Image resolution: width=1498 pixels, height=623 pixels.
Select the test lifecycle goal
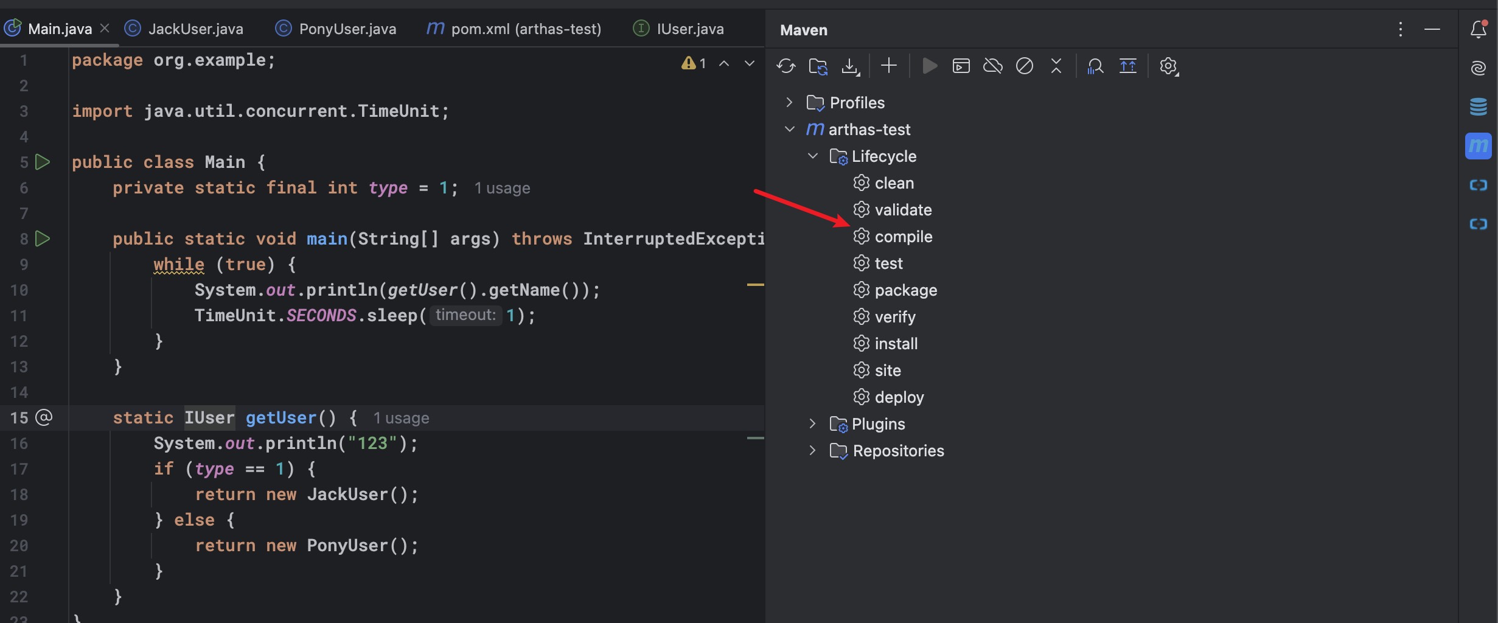(x=878, y=263)
